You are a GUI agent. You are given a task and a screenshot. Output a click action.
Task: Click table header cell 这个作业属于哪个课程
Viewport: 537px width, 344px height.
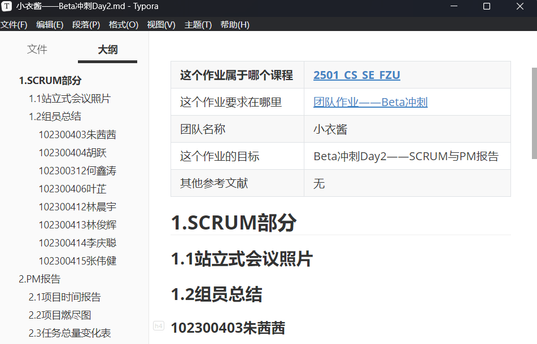(237, 75)
